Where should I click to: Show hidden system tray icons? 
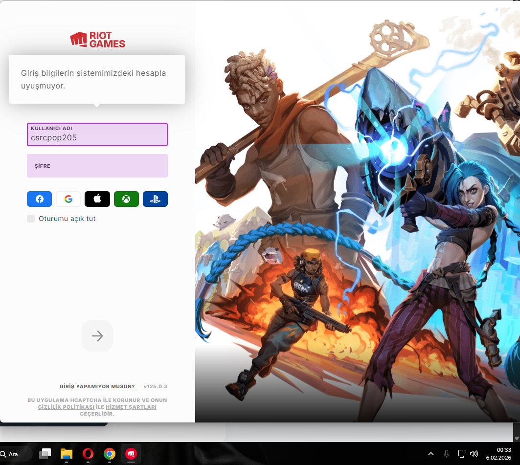431,454
